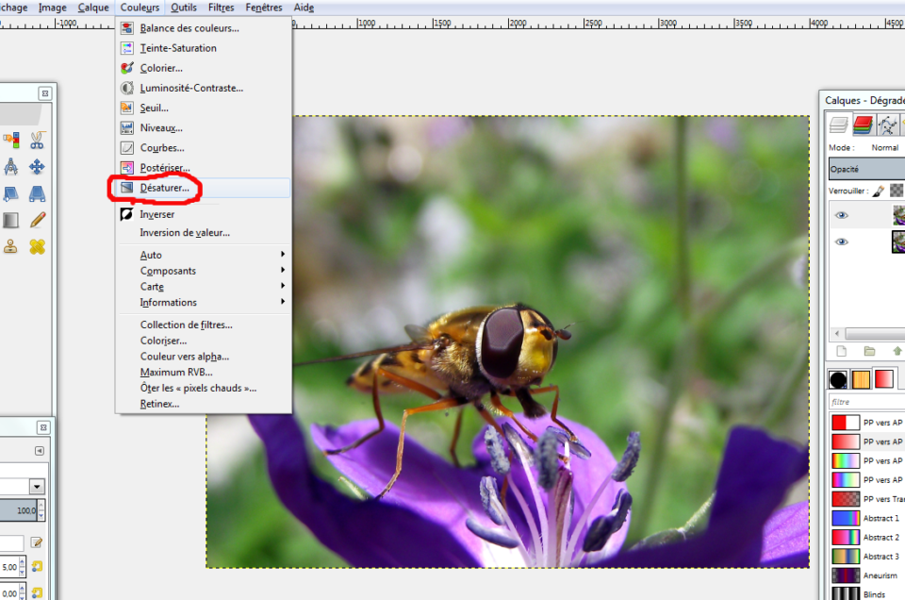Open the Brushes tab with black circle
Screen dimensions: 905x600
(x=838, y=379)
